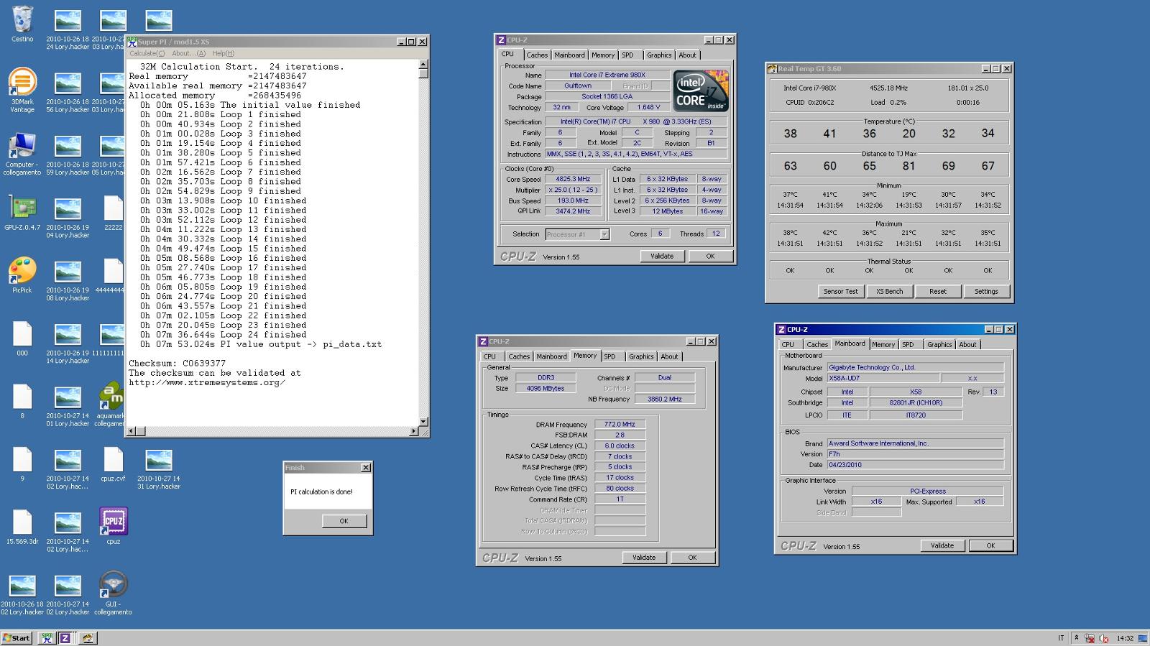Open the Start menu
Image resolution: width=1150 pixels, height=646 pixels.
coord(17,638)
